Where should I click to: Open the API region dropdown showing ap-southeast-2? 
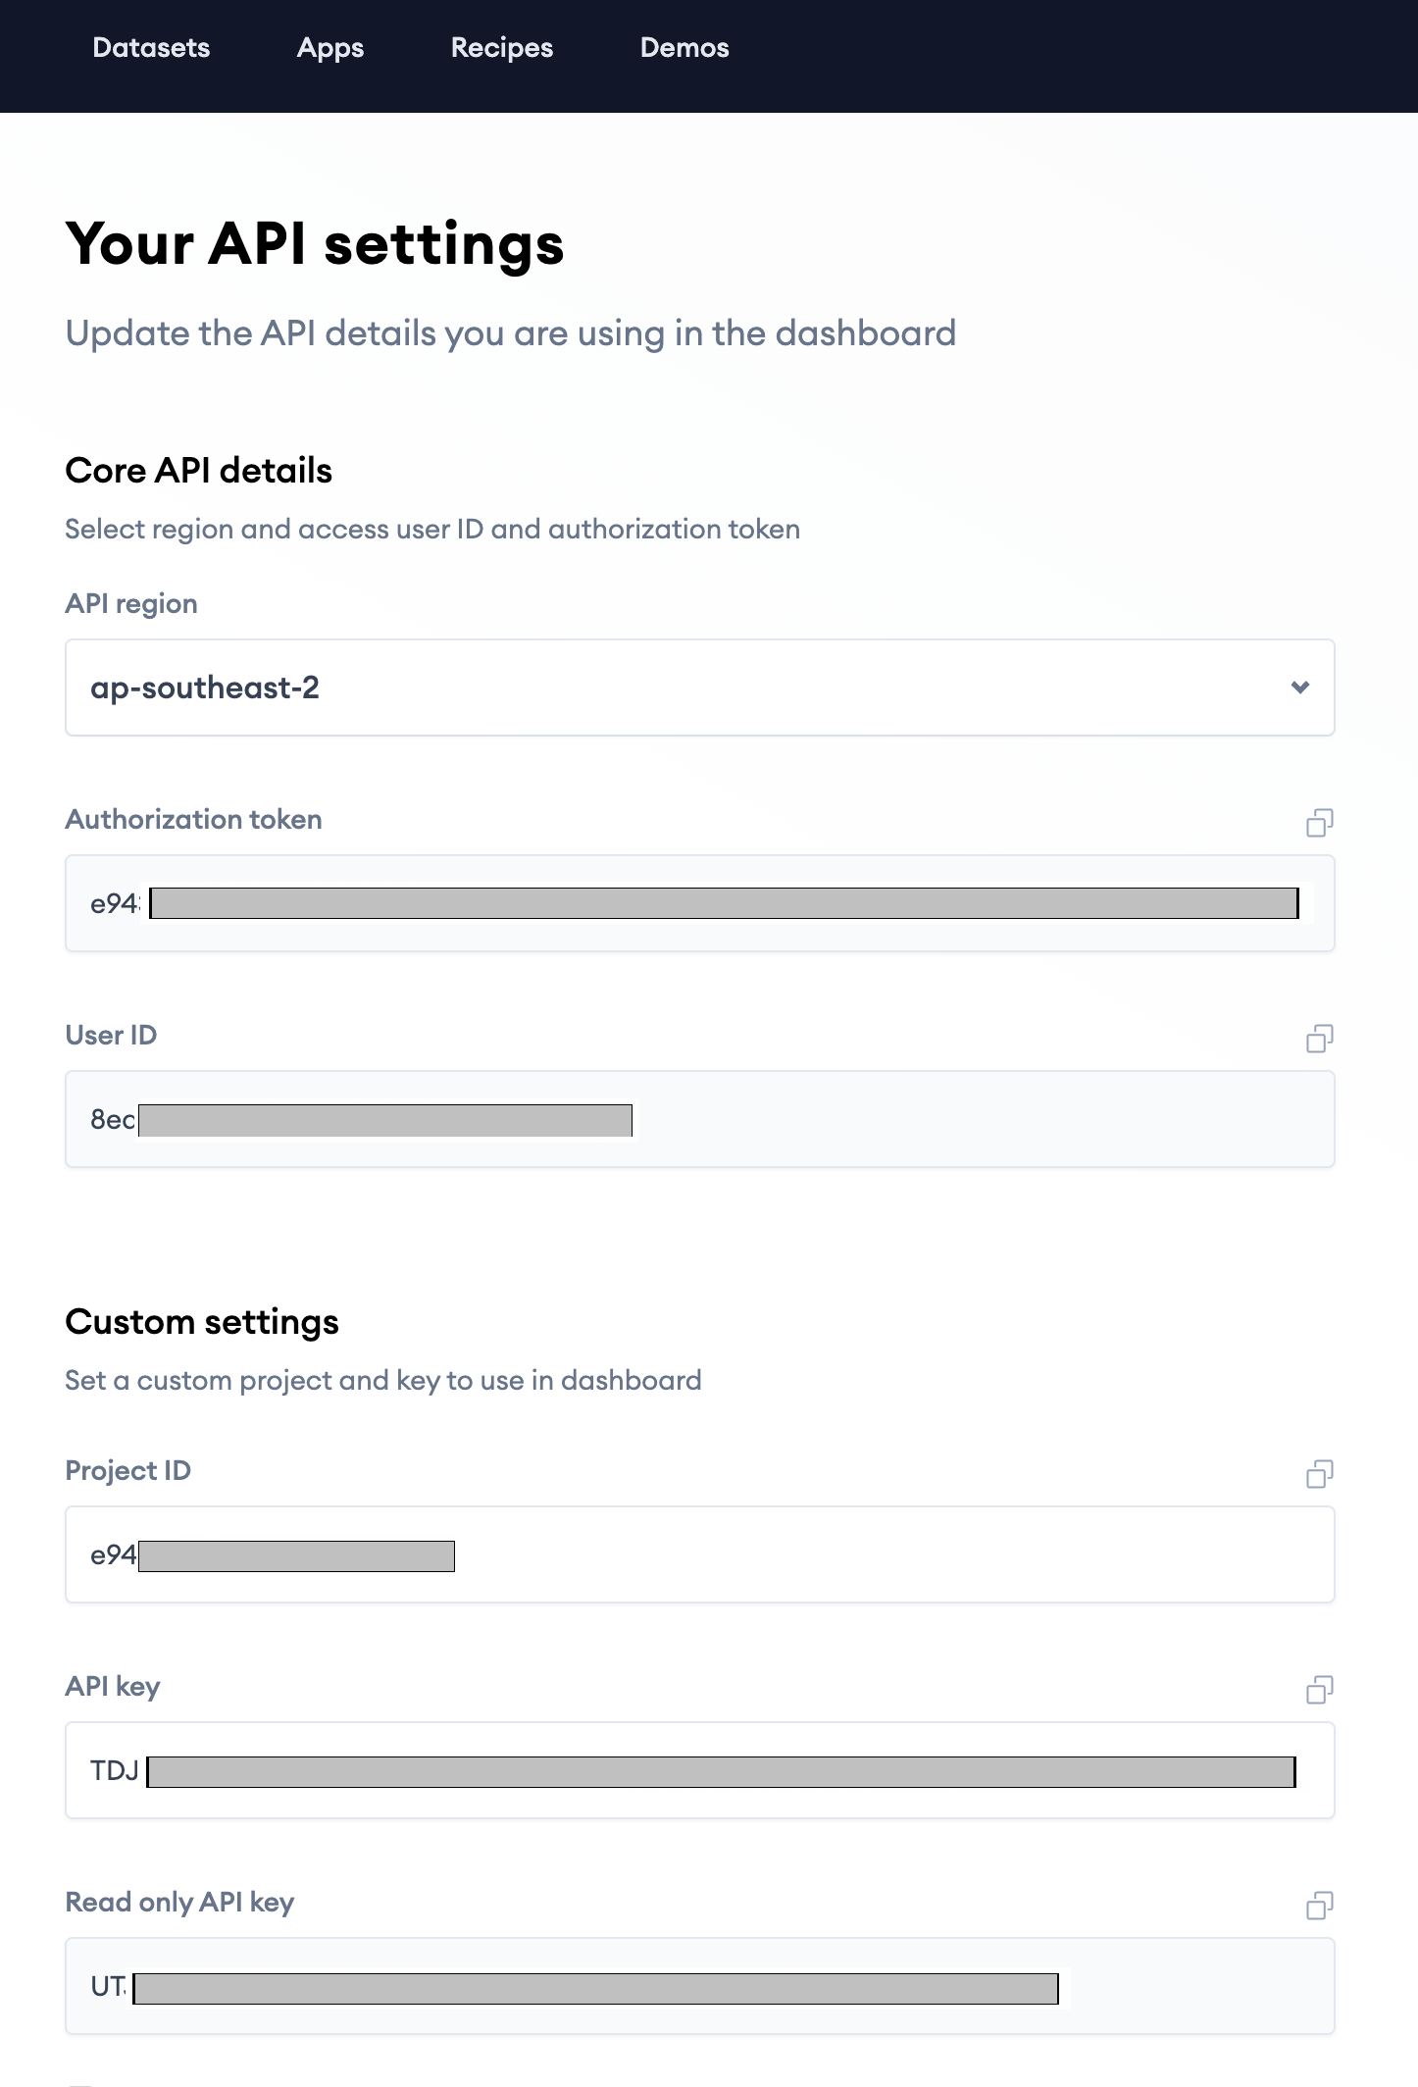[698, 687]
